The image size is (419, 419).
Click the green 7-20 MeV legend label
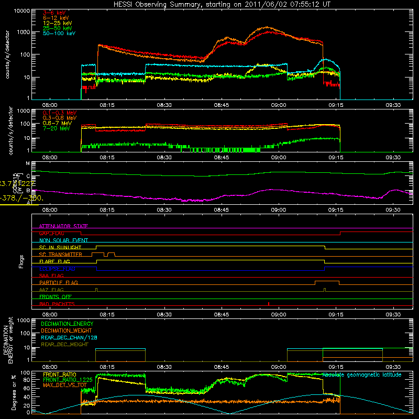click(57, 128)
